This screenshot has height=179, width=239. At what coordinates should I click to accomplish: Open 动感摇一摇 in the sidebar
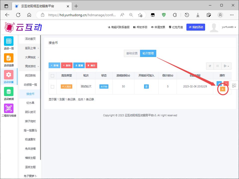(x=30, y=85)
